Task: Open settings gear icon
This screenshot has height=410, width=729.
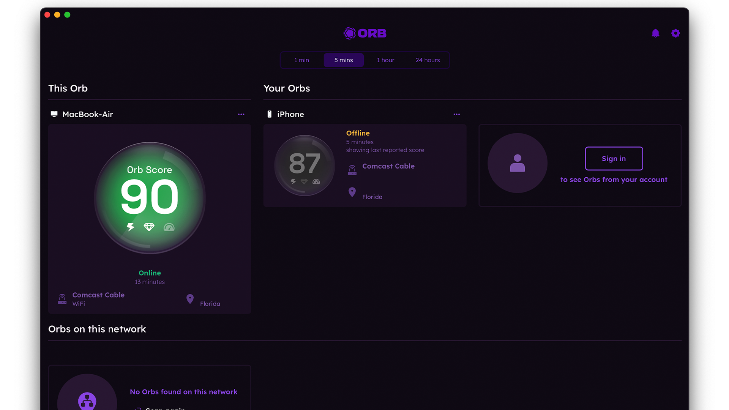Action: [675, 33]
